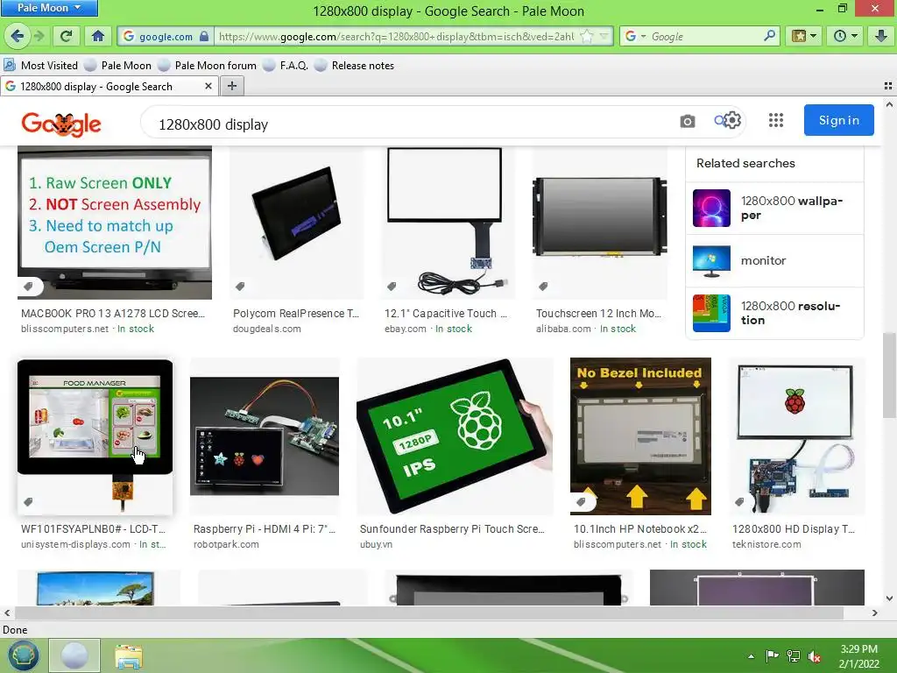The width and height of the screenshot is (897, 673).
Task: Click the scroll down arrow of vertical scrollbar
Action: tap(889, 599)
